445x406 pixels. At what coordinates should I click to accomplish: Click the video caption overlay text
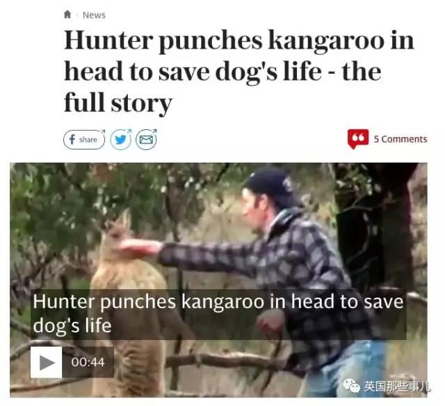[x=218, y=314]
